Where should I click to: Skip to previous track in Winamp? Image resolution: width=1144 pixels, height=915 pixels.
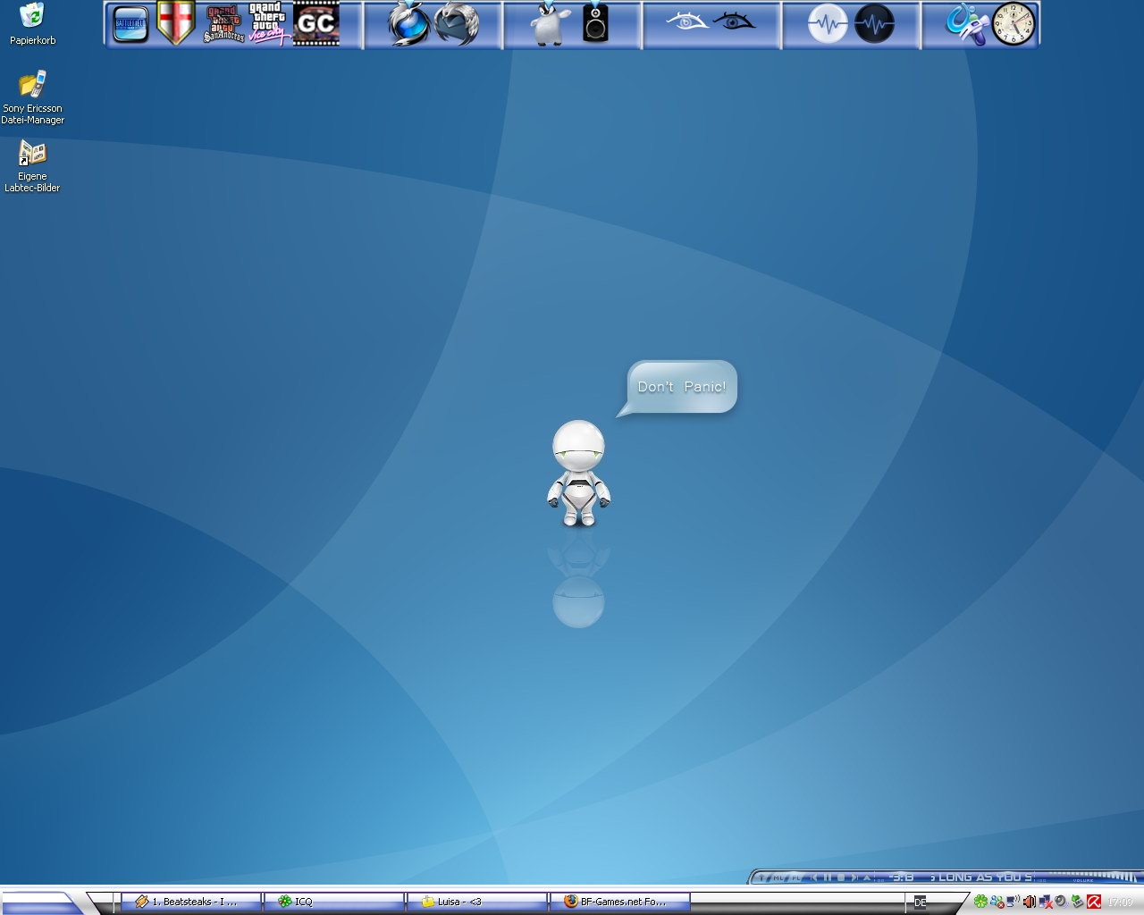click(x=813, y=877)
